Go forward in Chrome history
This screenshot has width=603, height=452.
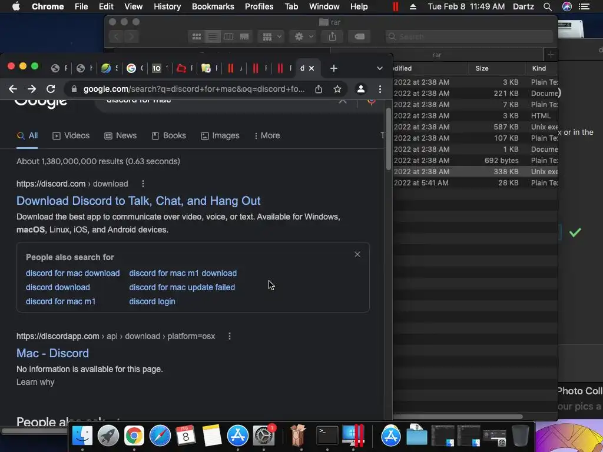(32, 89)
